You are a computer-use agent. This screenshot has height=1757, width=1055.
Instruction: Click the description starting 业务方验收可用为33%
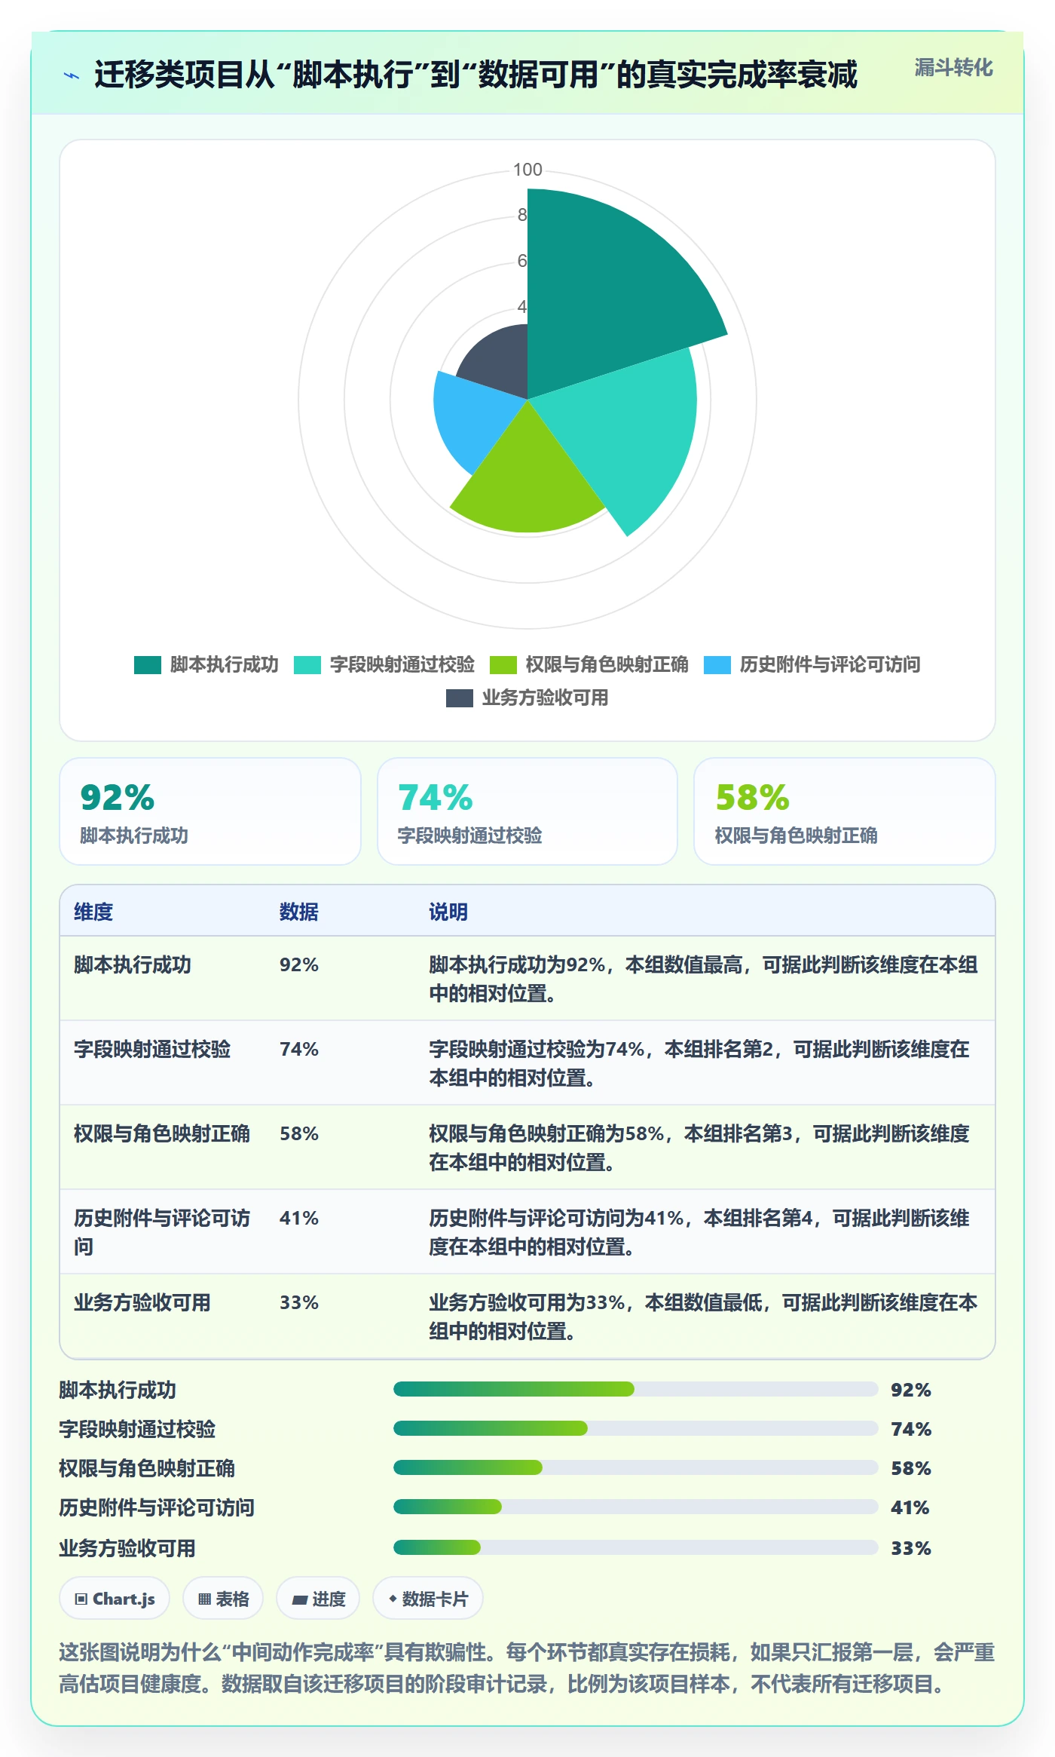703,1317
